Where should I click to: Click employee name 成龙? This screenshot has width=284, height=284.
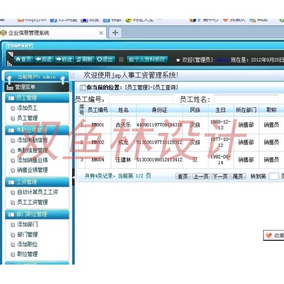point(123,142)
